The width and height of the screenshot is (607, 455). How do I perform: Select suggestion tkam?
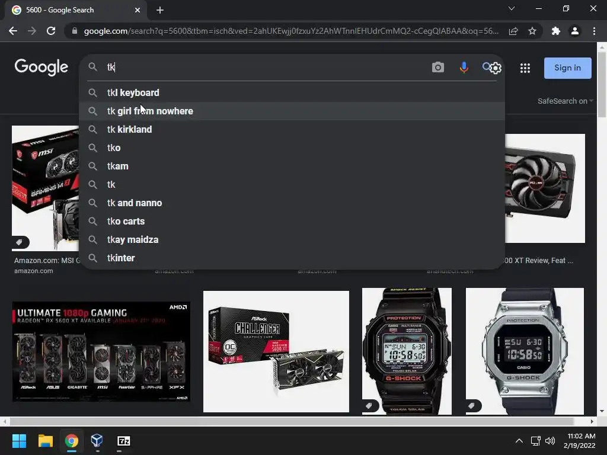(x=292, y=166)
